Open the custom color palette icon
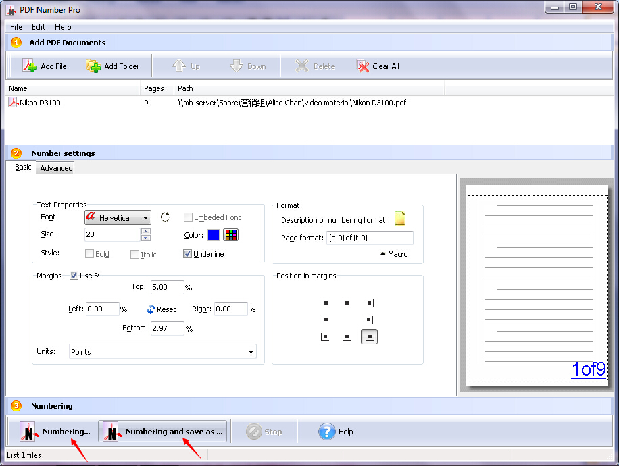Screen dimensions: 619x466 click(x=231, y=235)
